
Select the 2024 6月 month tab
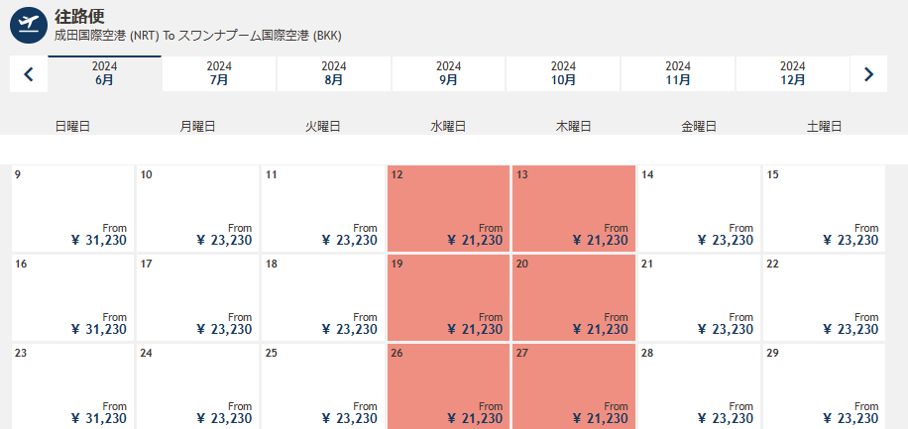point(104,74)
